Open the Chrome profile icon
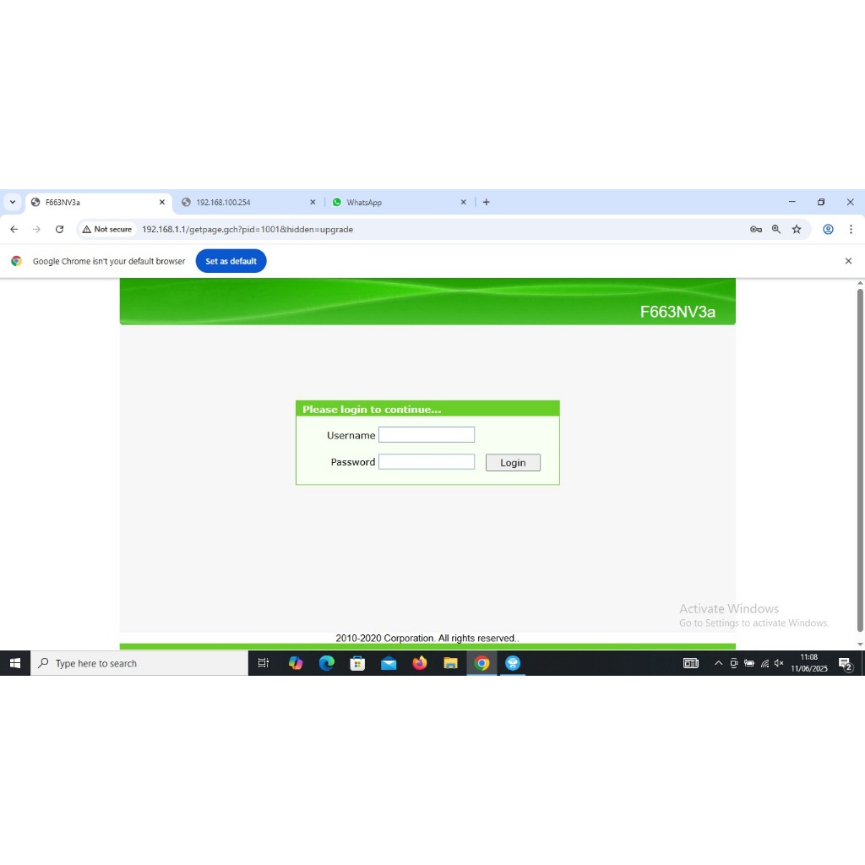The width and height of the screenshot is (865, 865). click(829, 229)
